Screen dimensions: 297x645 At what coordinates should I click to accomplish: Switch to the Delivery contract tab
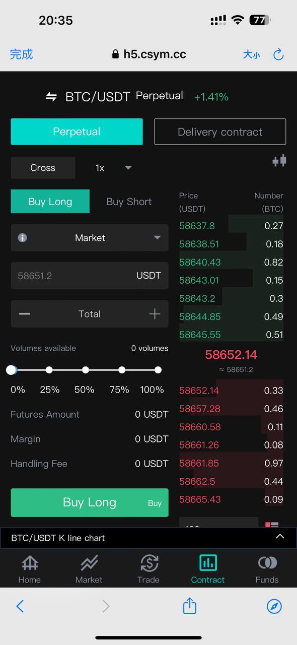coord(220,132)
